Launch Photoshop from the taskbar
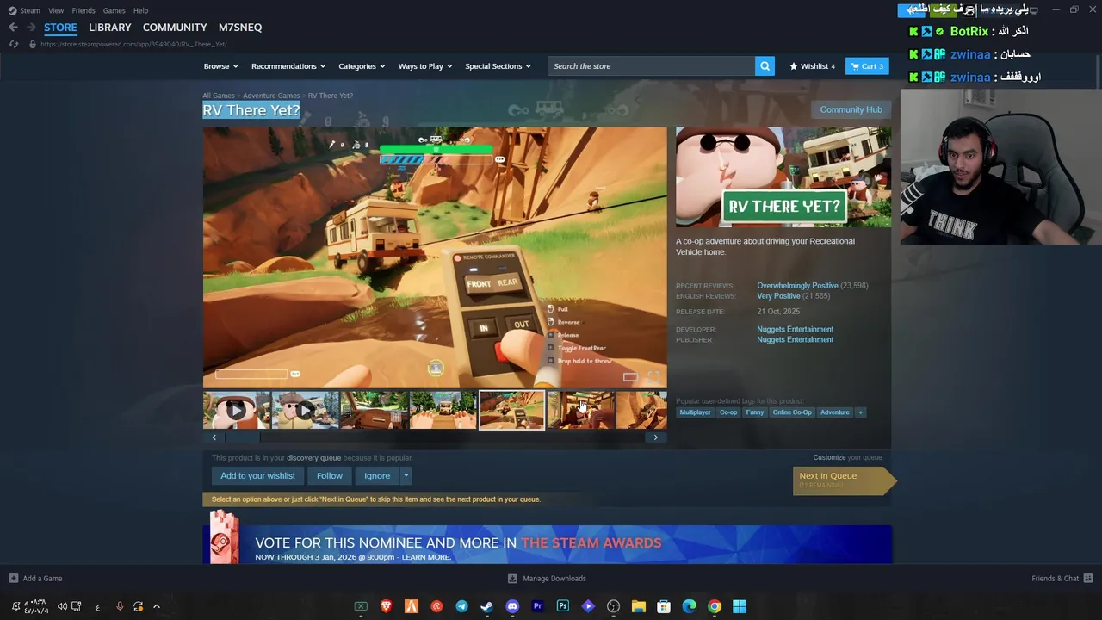1102x620 pixels. [x=562, y=606]
